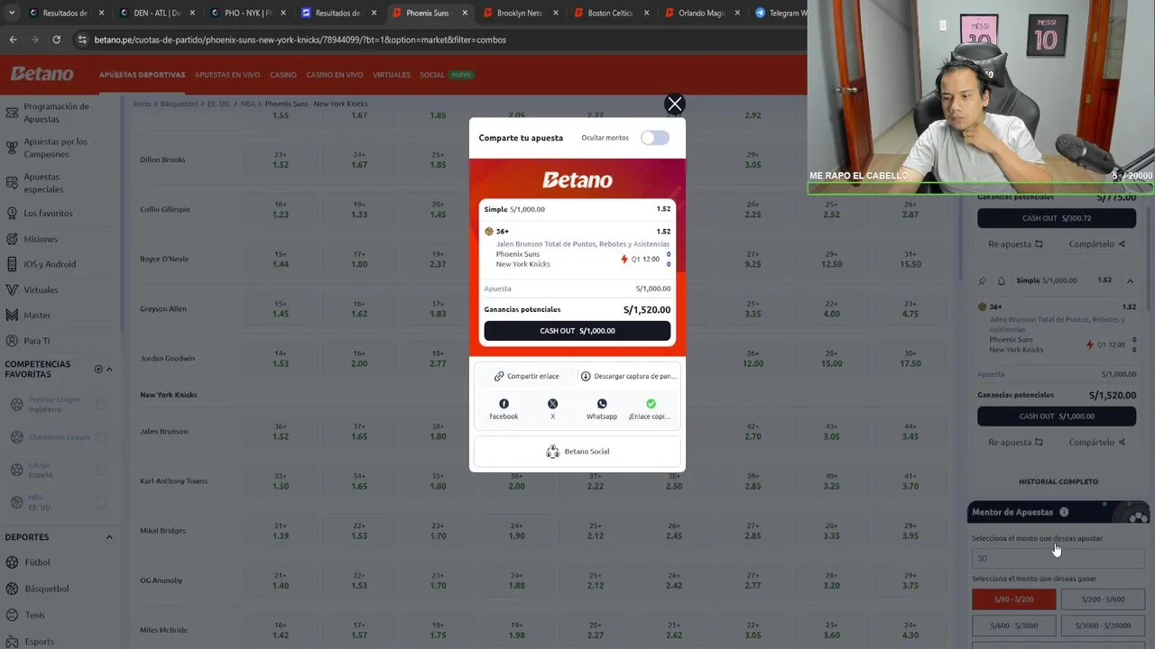Download the bet screenshot capture
Image resolution: width=1155 pixels, height=649 pixels.
click(628, 376)
